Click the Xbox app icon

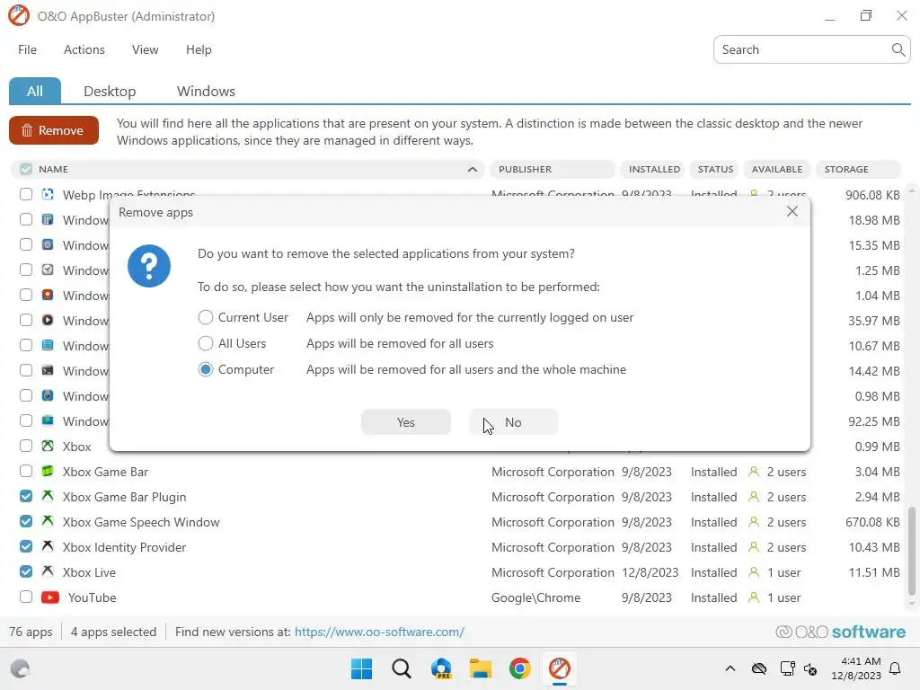[49, 446]
